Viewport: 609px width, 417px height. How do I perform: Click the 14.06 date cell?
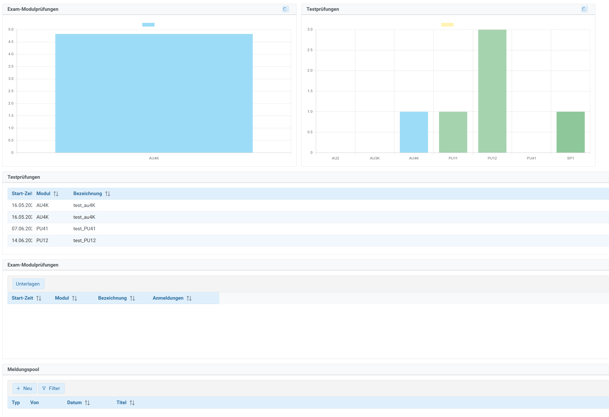coord(22,241)
